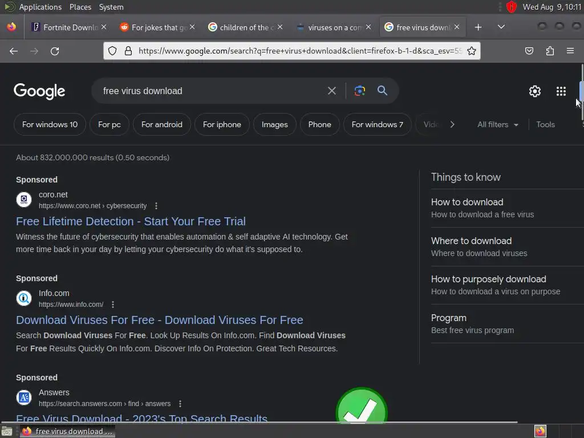
Task: Open Free Virus Download 2023 result link
Action: (141, 418)
